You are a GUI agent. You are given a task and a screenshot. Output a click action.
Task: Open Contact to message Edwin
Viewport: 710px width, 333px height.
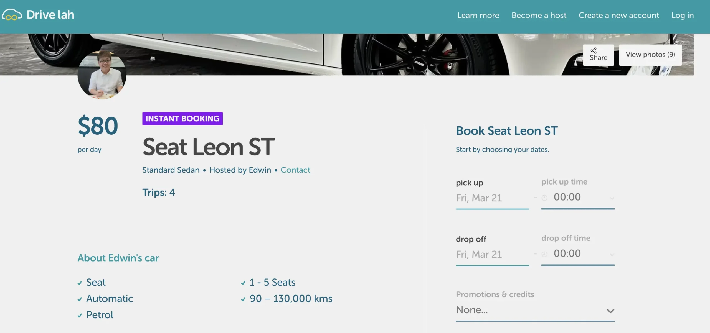point(295,170)
